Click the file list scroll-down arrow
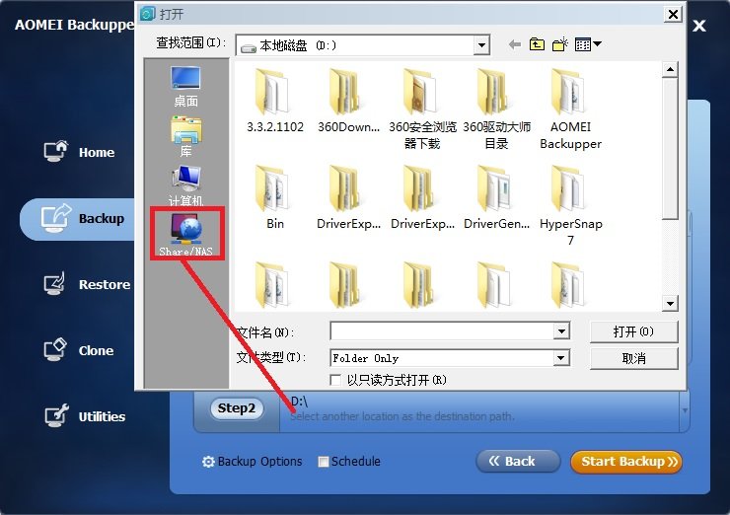The image size is (730, 515). pos(670,304)
